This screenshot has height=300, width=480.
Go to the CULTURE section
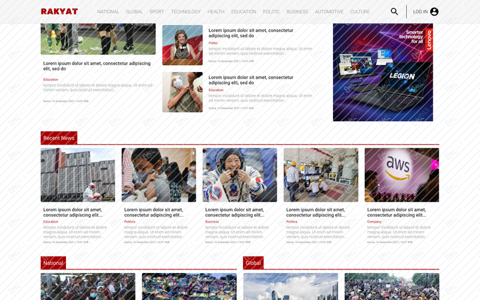(360, 11)
